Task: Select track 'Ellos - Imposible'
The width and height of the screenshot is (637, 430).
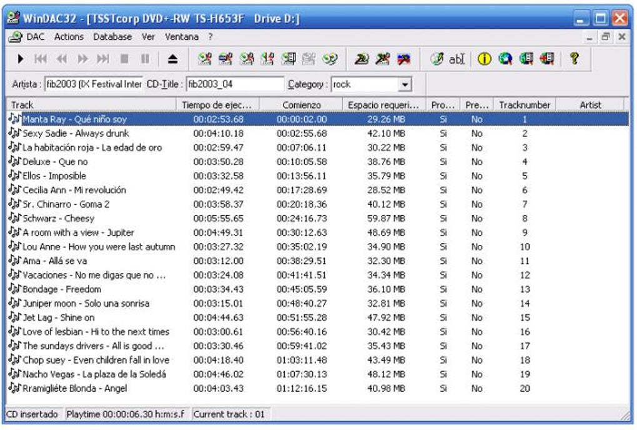Action: pyautogui.click(x=54, y=176)
